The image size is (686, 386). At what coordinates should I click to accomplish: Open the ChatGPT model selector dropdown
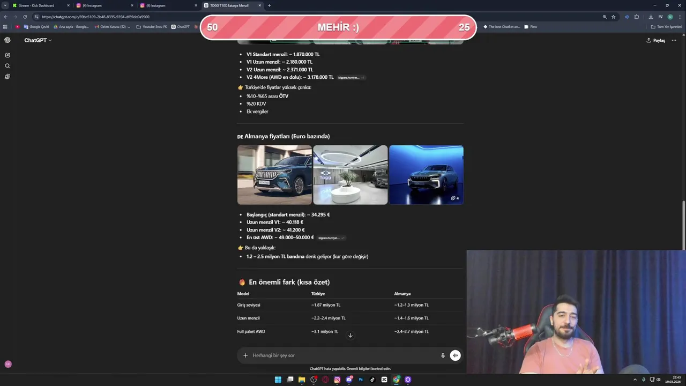coord(38,40)
